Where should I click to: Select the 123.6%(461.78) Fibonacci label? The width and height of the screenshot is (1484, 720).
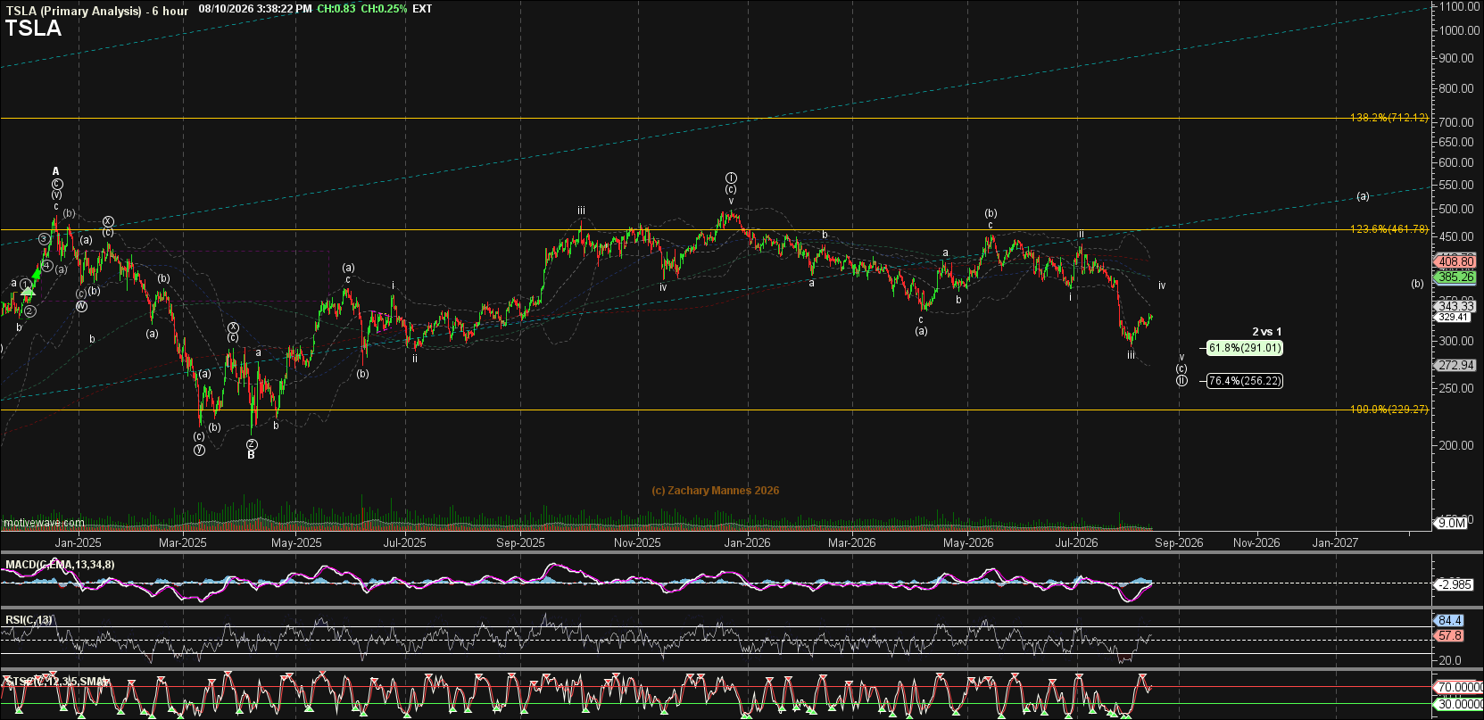click(x=1389, y=229)
